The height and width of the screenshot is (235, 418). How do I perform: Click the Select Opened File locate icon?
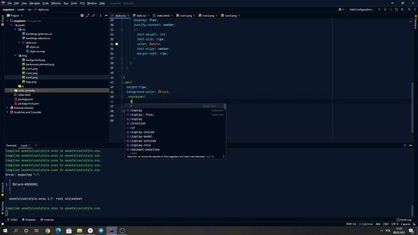click(x=82, y=16)
